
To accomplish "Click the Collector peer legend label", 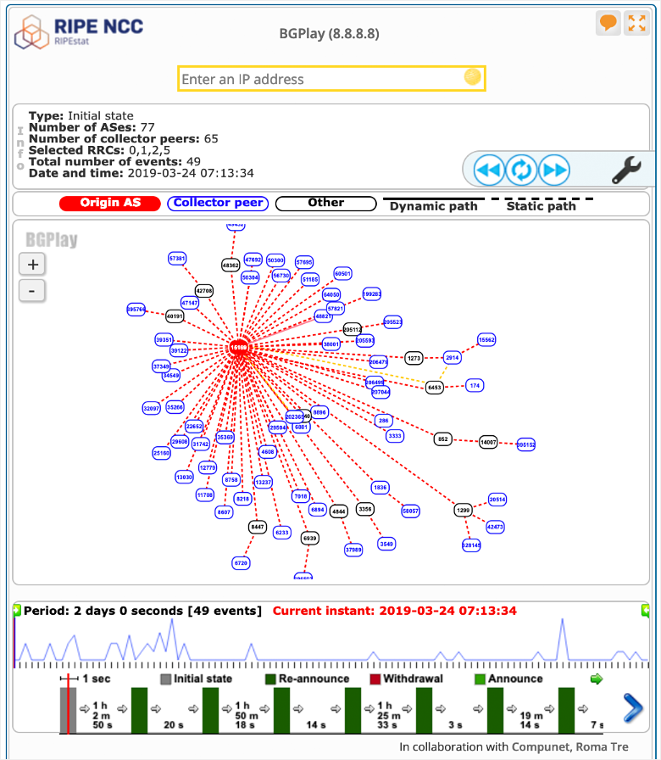I will [x=219, y=204].
